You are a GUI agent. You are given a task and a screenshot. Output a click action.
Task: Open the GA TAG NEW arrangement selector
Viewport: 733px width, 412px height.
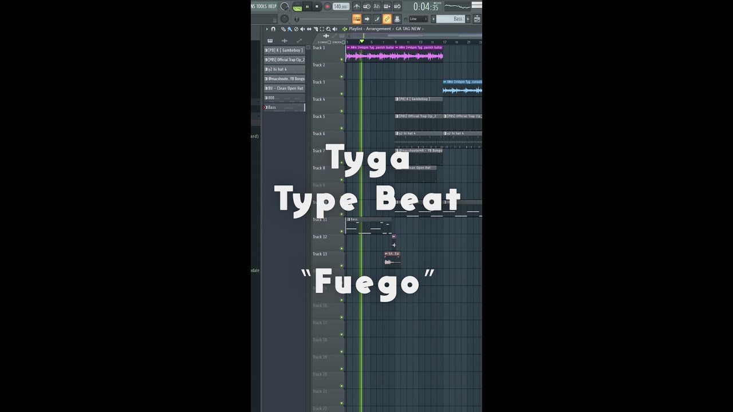click(x=408, y=29)
